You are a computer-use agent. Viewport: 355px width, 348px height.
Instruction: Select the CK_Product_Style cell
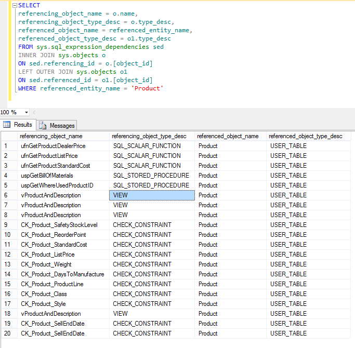63,304
